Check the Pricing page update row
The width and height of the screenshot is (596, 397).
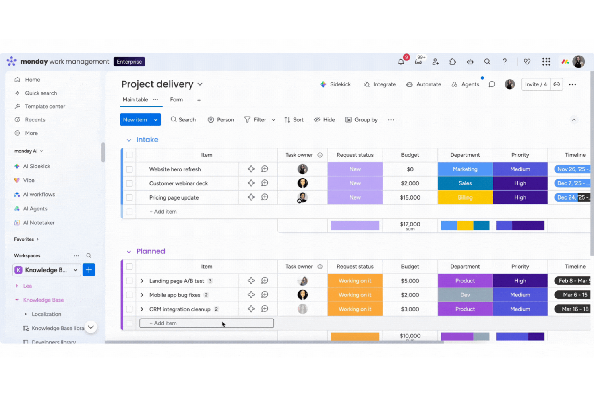coord(130,197)
